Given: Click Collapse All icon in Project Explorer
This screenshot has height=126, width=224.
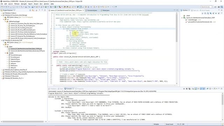Looking at the screenshot, I should coord(30,10).
